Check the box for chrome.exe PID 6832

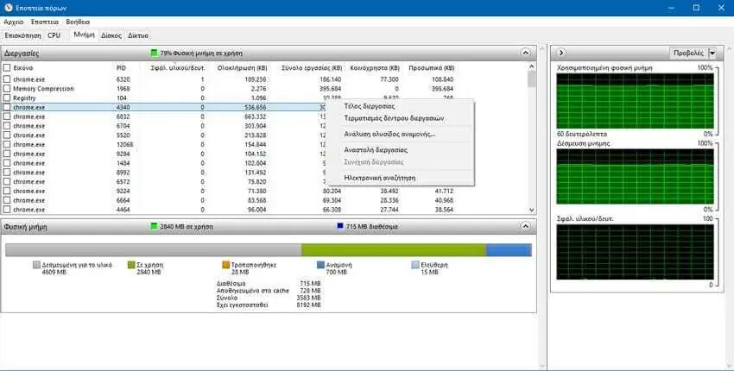coord(7,116)
